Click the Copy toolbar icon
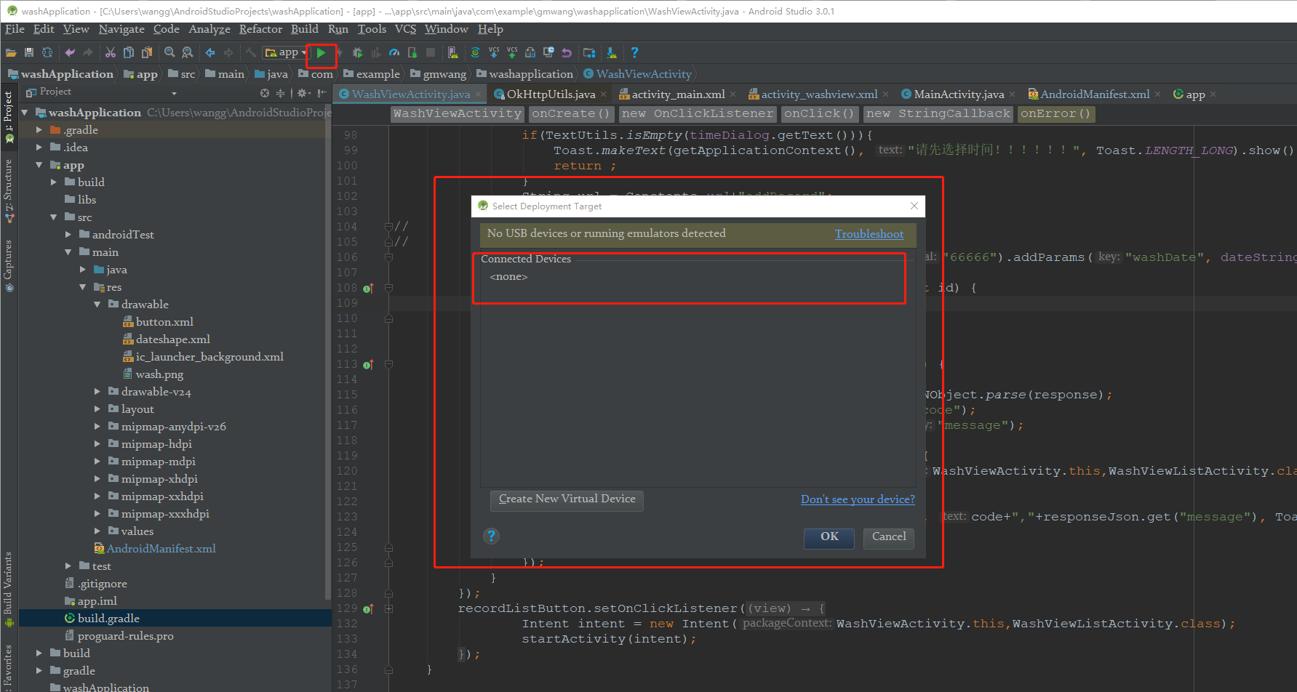Viewport: 1297px width, 692px height. tap(129, 52)
